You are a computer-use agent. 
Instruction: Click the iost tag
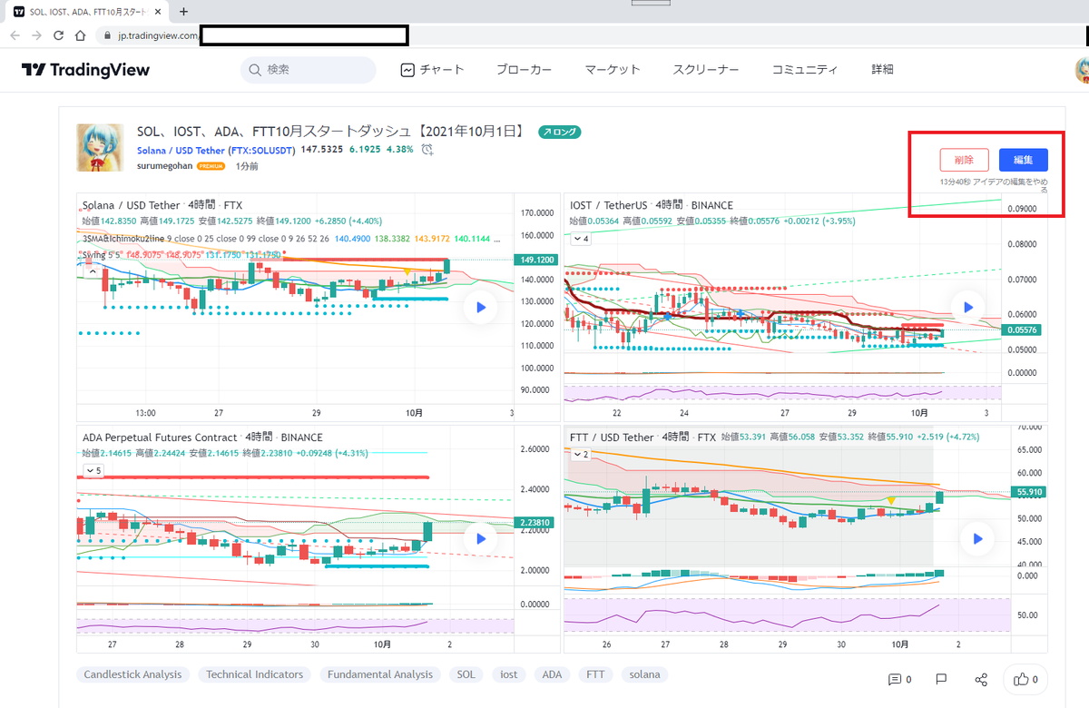(509, 674)
